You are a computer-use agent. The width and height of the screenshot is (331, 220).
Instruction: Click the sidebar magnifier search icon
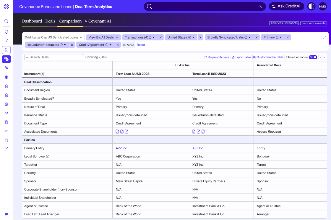[x=6, y=21]
